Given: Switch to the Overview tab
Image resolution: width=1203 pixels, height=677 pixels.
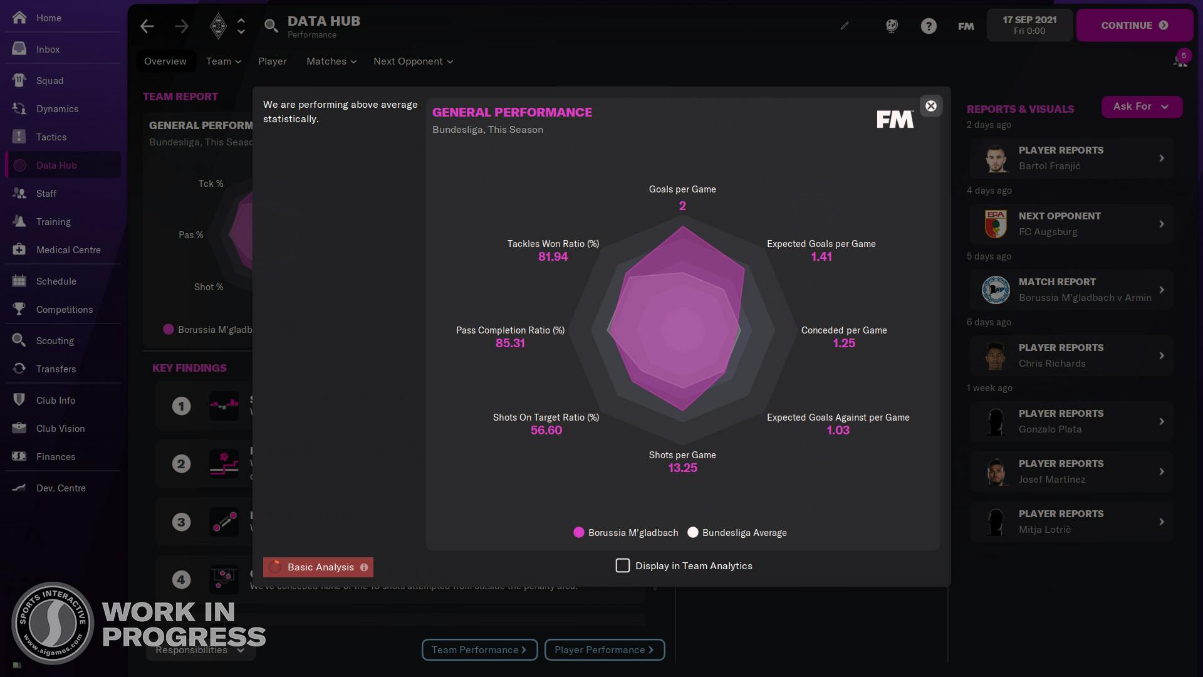Looking at the screenshot, I should [165, 61].
